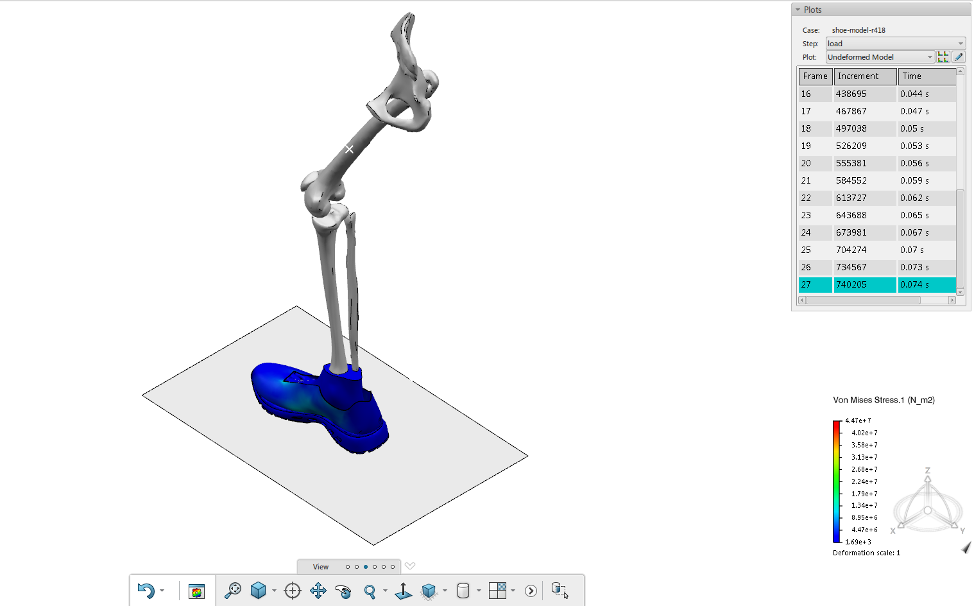
Task: Click the Von Mises stress color legend bar
Action: 837,481
